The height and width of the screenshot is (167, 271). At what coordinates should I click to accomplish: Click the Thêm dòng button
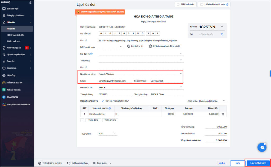point(93,120)
